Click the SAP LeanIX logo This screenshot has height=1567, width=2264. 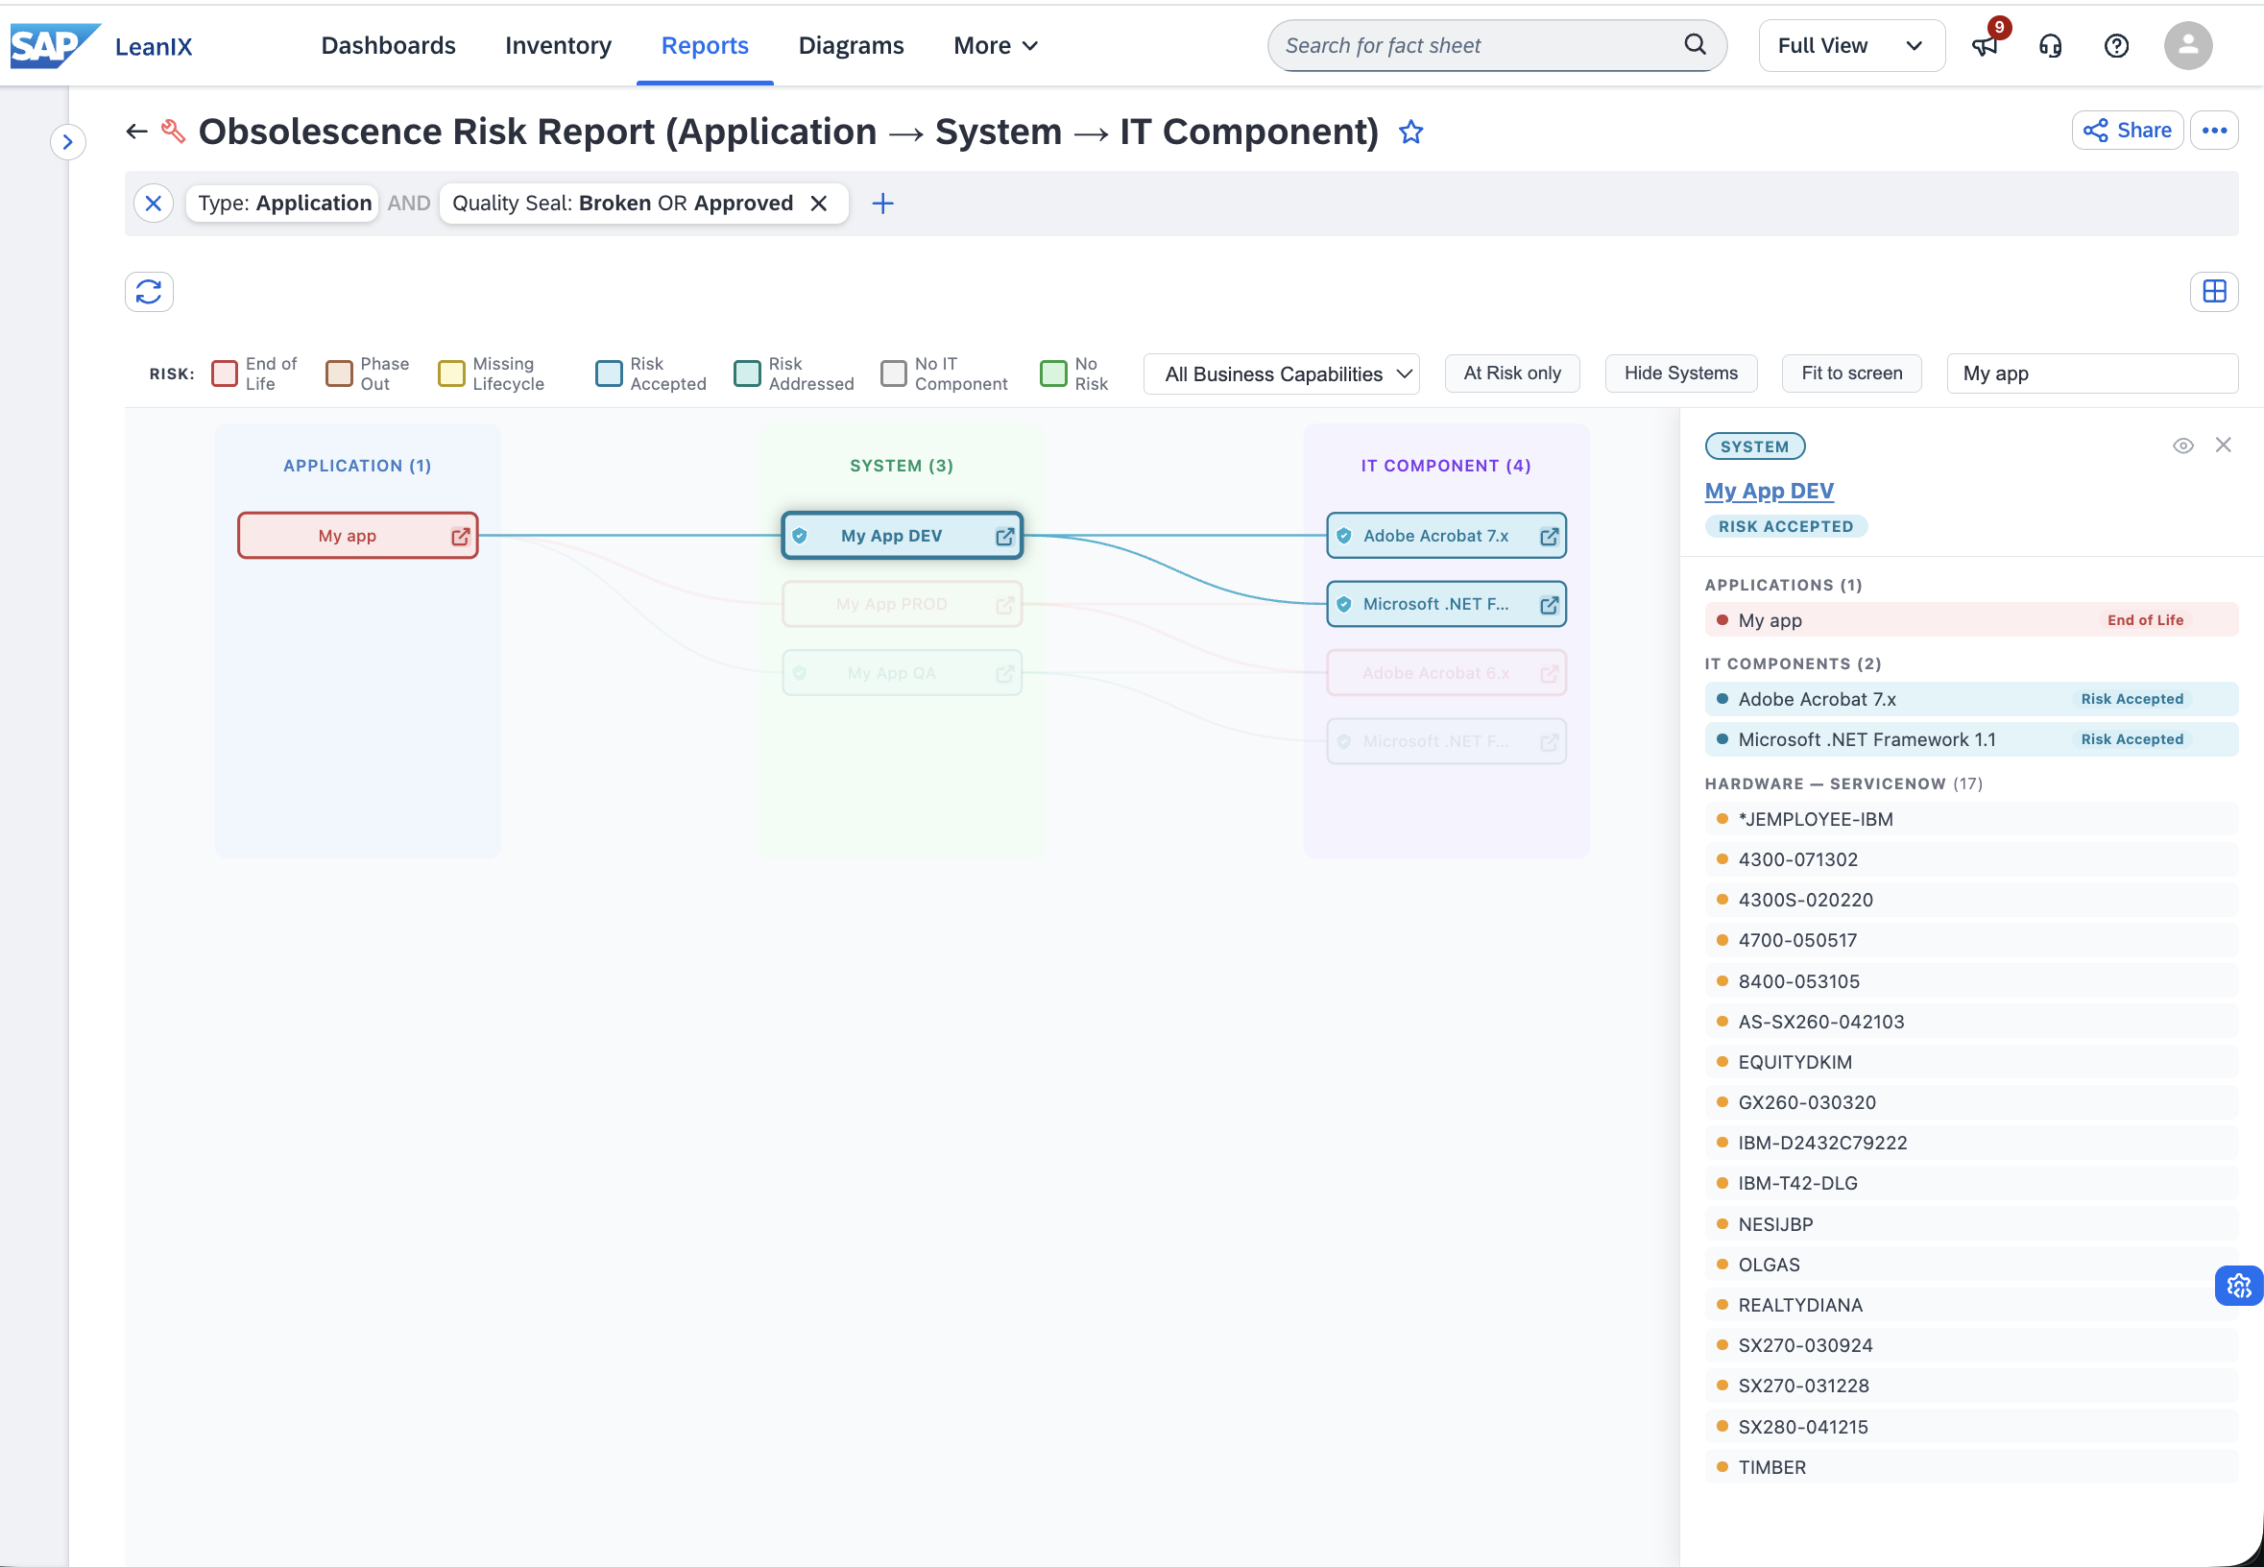click(x=101, y=45)
